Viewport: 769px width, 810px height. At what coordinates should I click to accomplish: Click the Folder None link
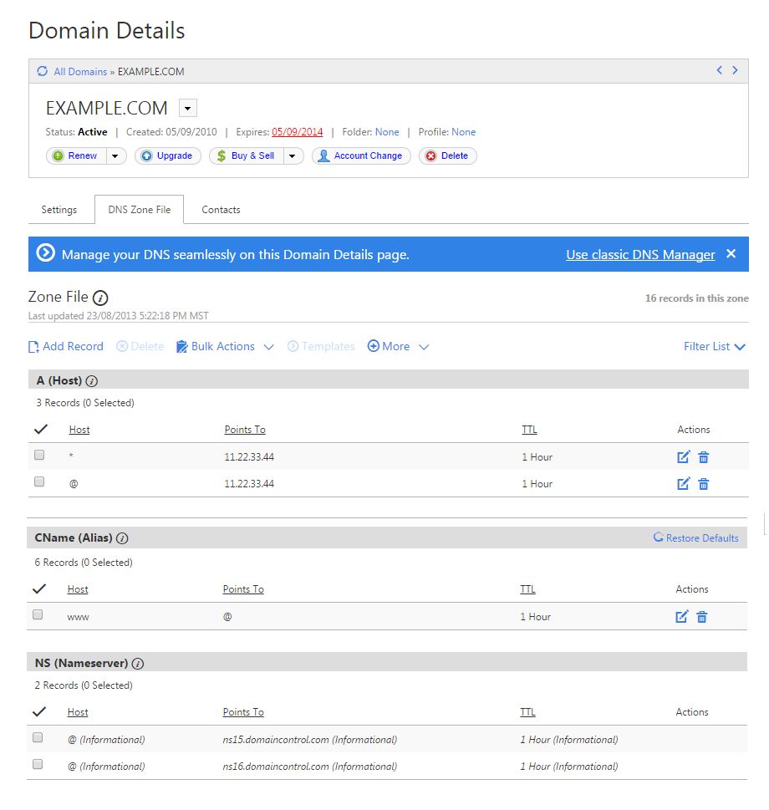(387, 132)
